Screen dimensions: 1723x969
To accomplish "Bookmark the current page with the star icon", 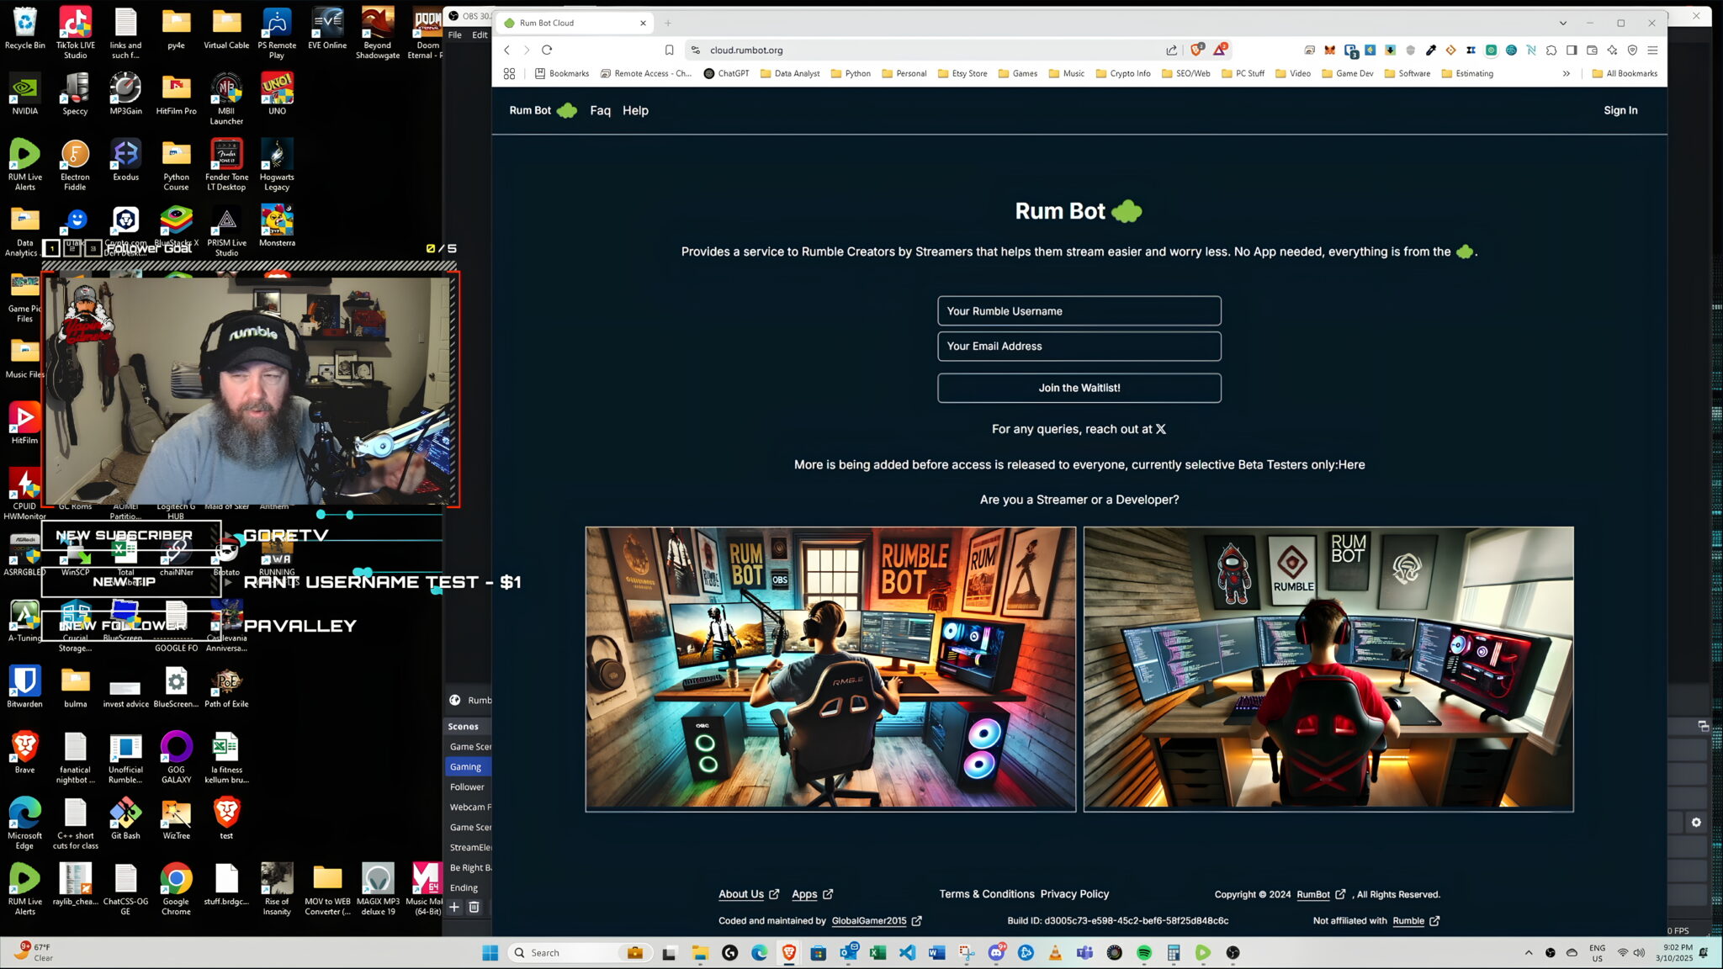I will click(669, 50).
